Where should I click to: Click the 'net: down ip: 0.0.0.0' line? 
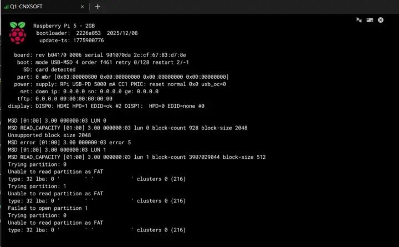point(89,91)
